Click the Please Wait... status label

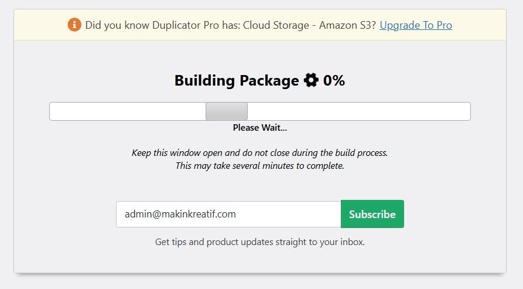click(x=260, y=127)
